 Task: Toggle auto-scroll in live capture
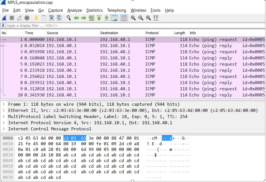pyautogui.click(x=114, y=18)
